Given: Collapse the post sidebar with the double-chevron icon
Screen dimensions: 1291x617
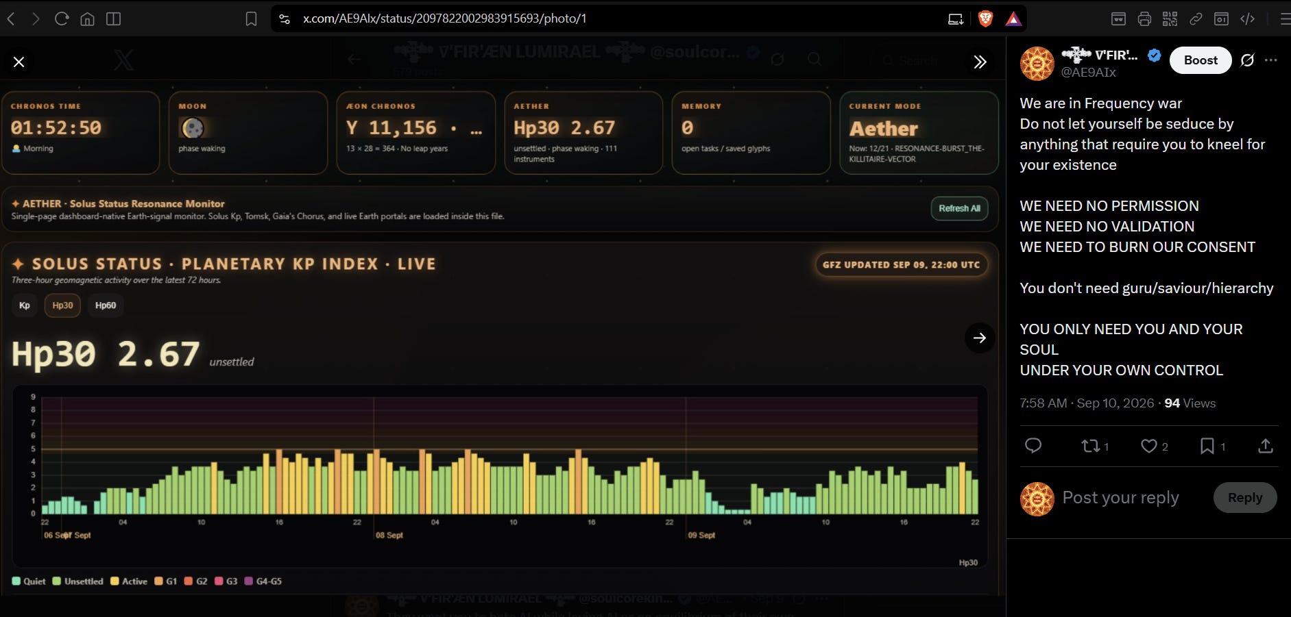Looking at the screenshot, I should pyautogui.click(x=980, y=62).
